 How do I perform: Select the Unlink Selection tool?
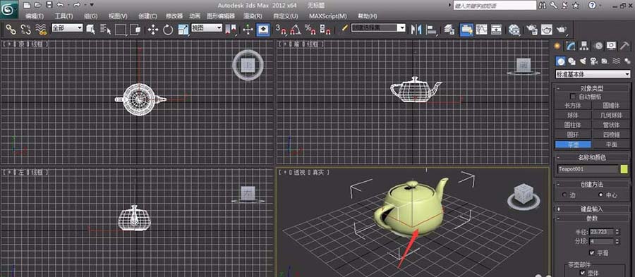[25, 29]
